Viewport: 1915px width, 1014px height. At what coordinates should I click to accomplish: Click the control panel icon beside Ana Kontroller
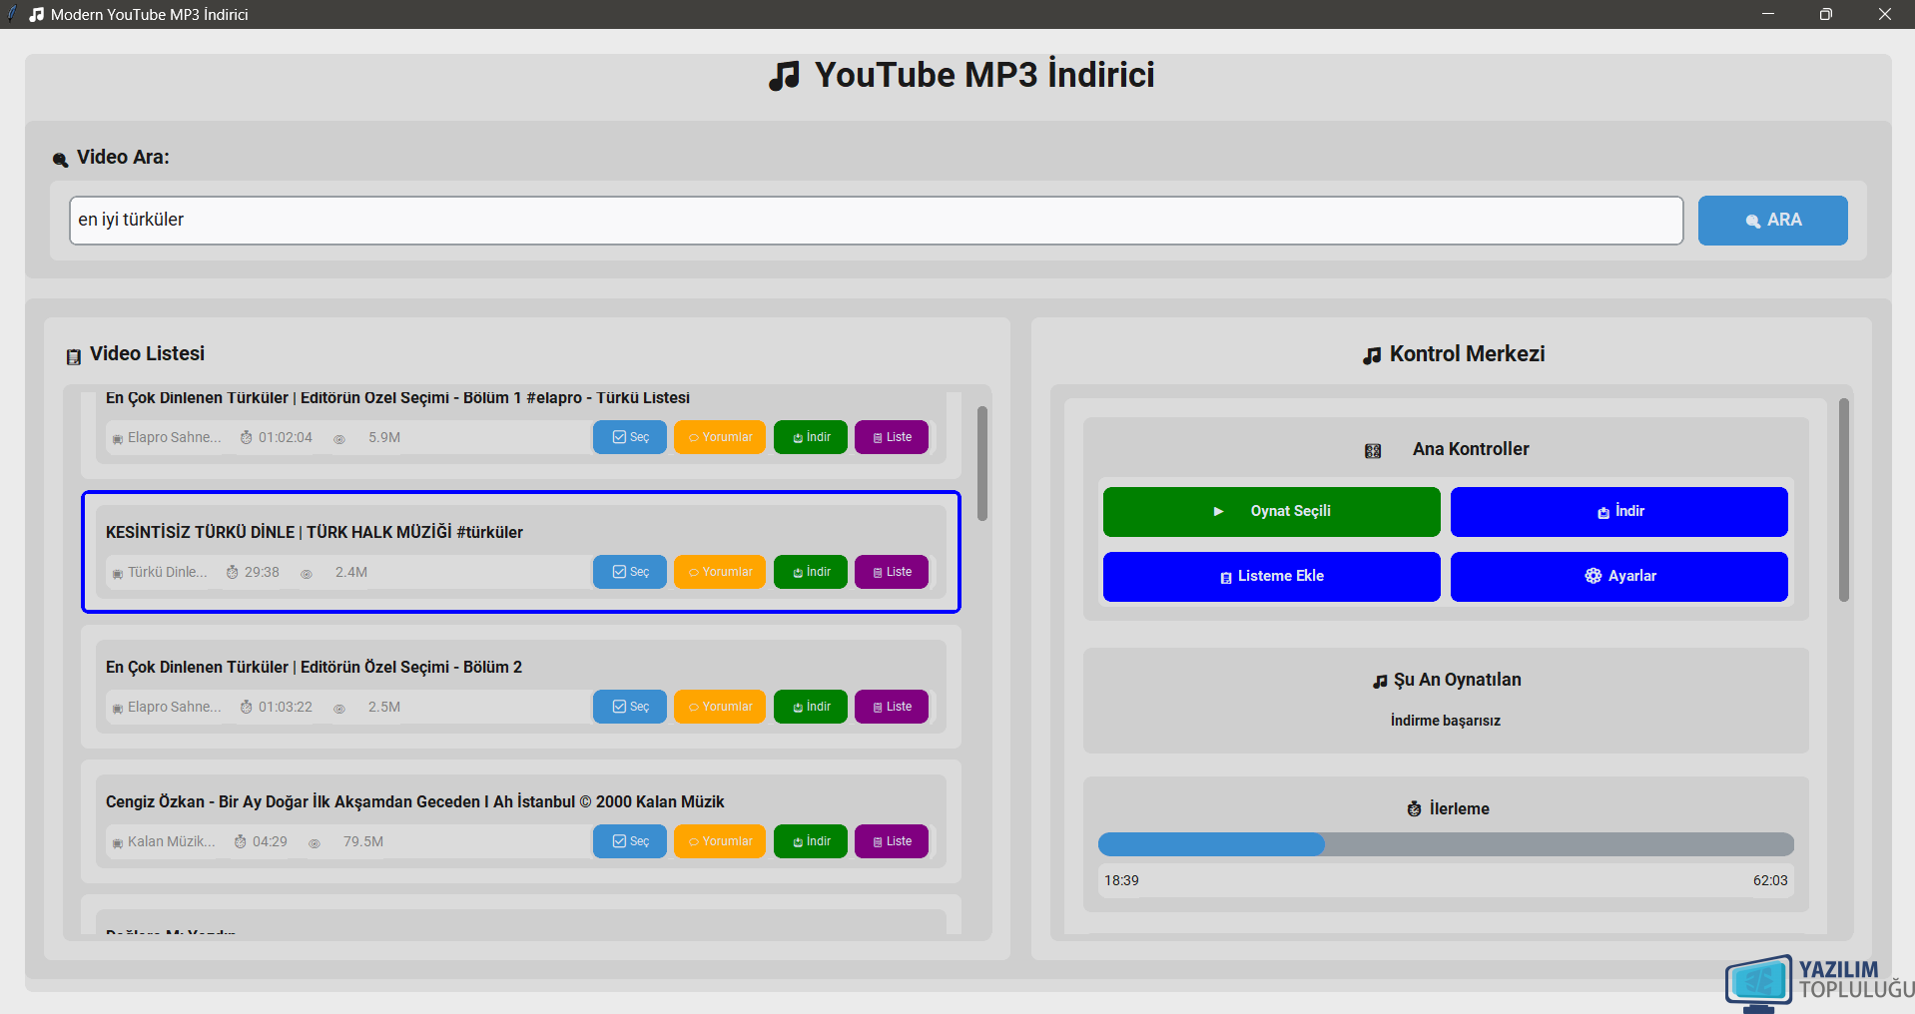pos(1373,451)
